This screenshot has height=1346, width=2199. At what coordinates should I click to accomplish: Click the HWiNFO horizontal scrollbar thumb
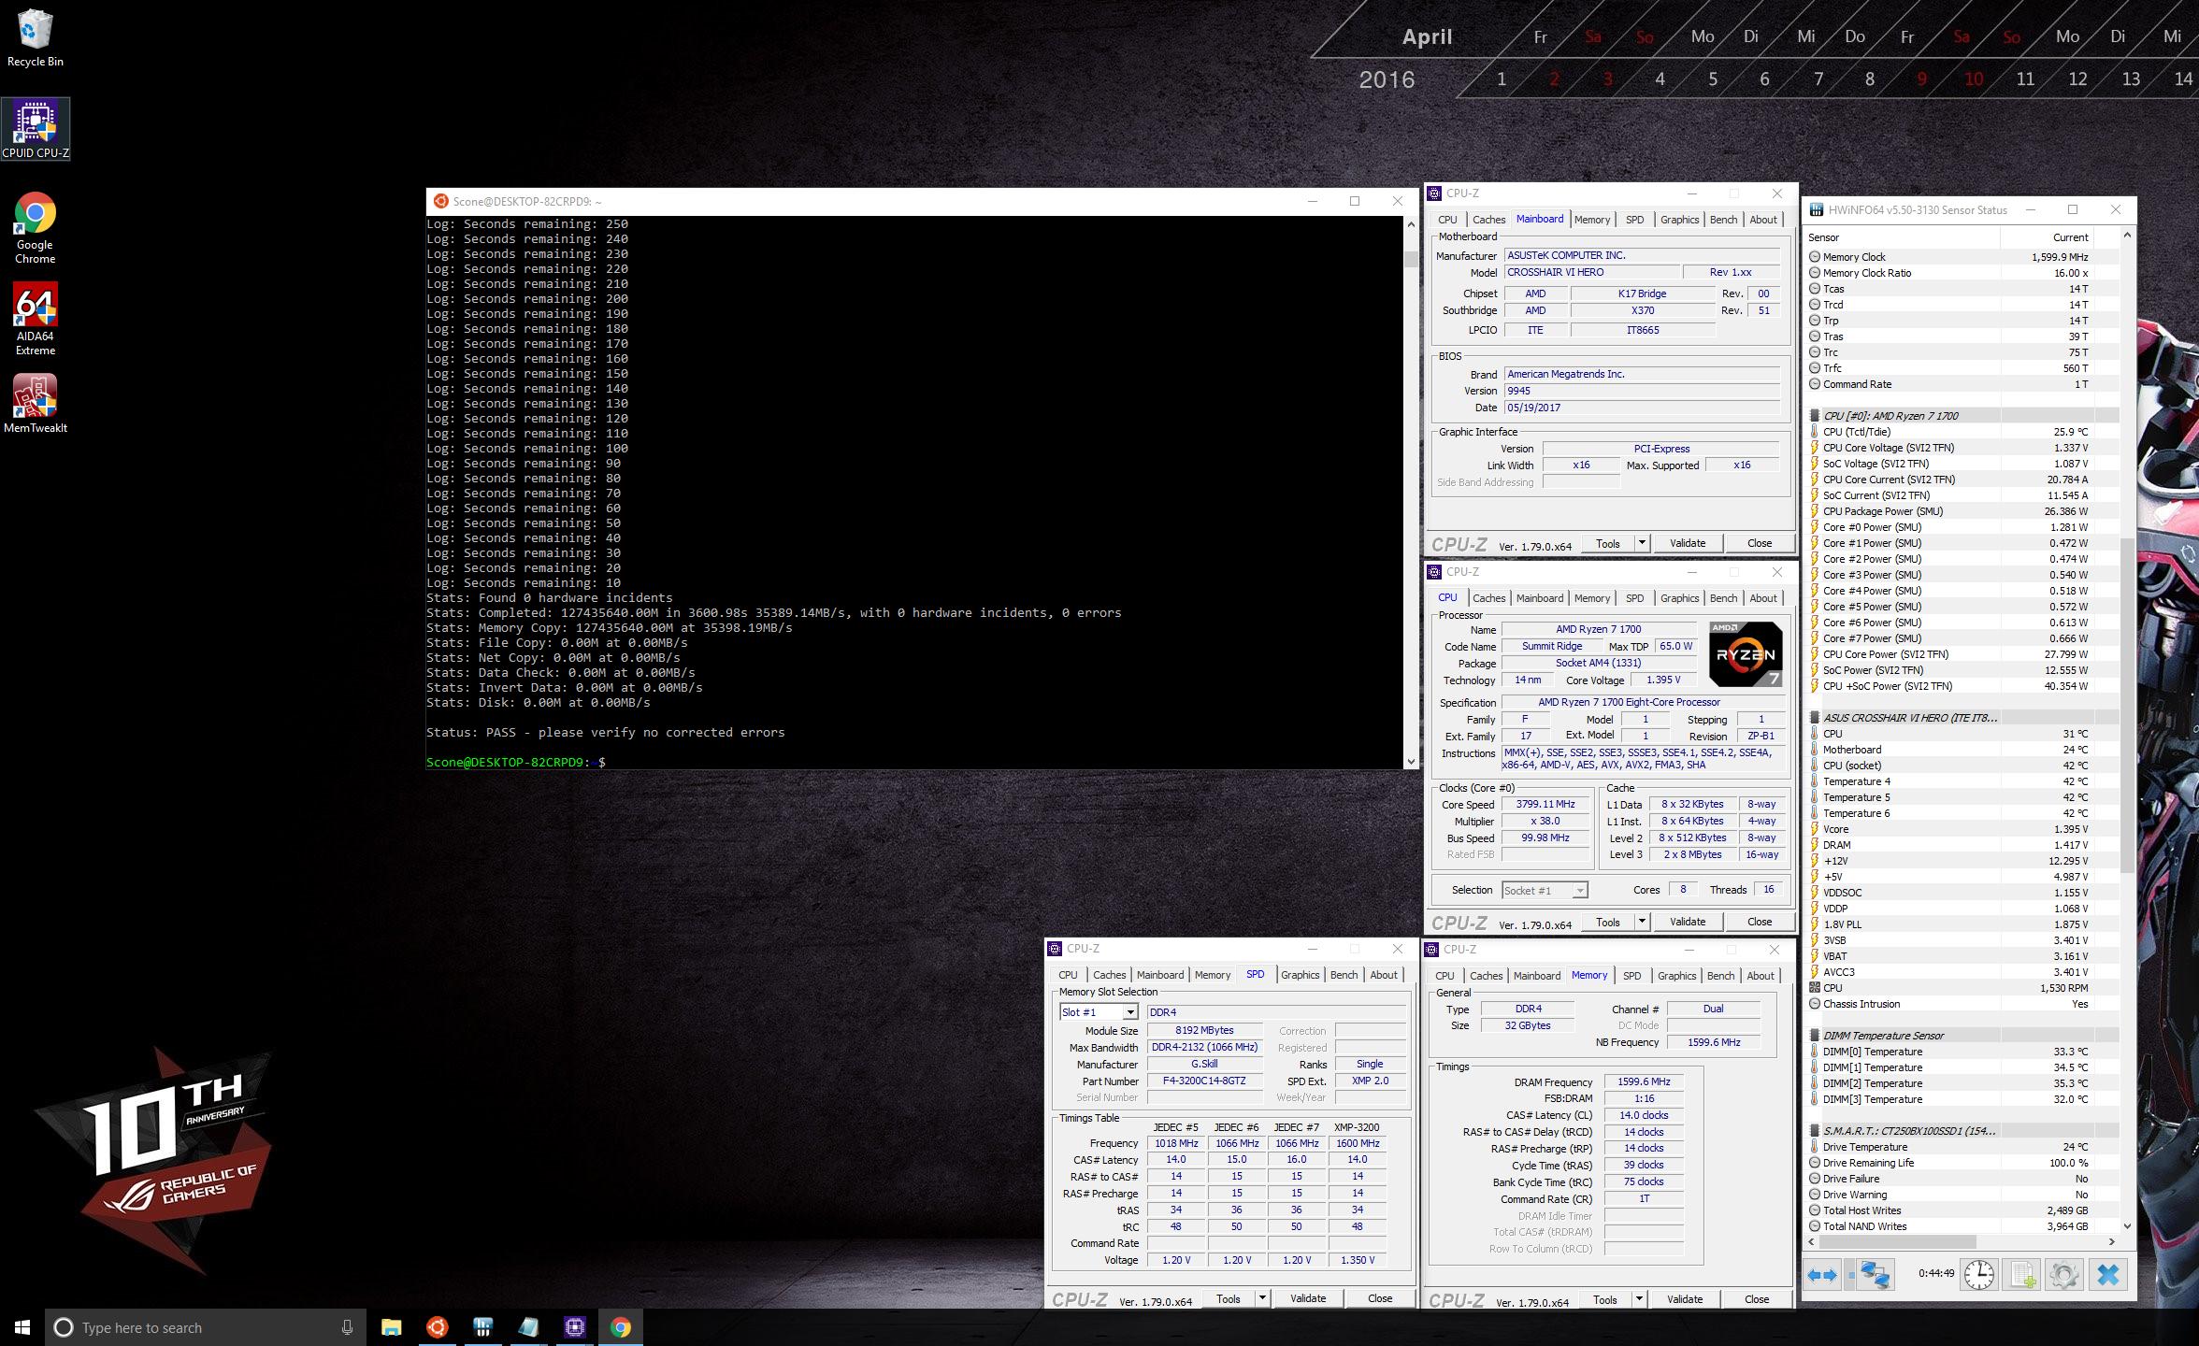[1898, 1242]
